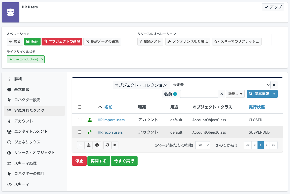Open the エンタイトルメント sidebar section
Image resolution: width=290 pixels, height=194 pixels.
coord(35,132)
